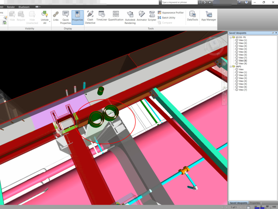The height and width of the screenshot is (209, 278).
Task: Click the Hide button
Action: [12, 16]
